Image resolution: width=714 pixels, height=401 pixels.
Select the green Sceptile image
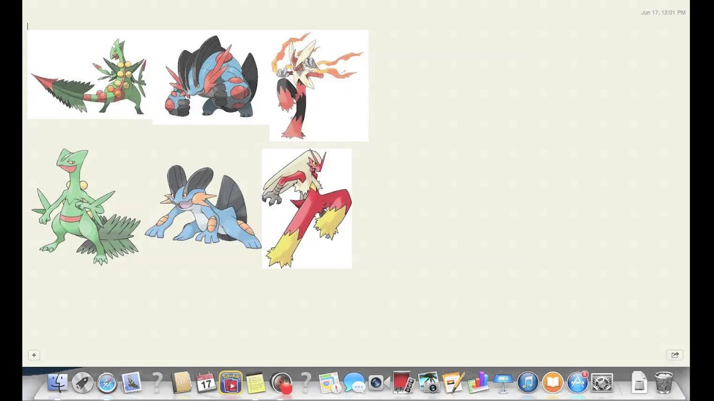click(x=85, y=206)
